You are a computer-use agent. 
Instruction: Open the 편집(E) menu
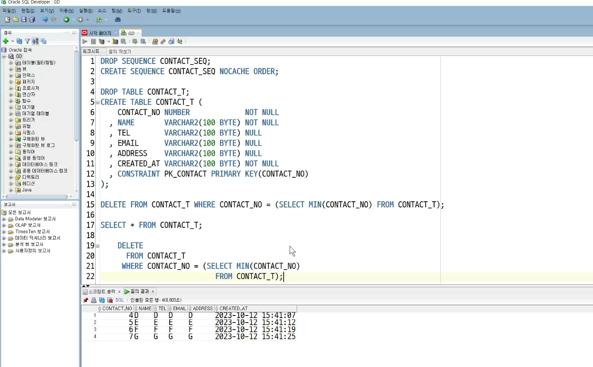(28, 11)
